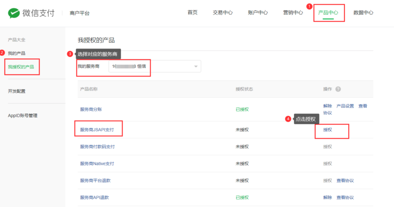
Task: Open the 服务商Native支付 product link
Action: 97,164
